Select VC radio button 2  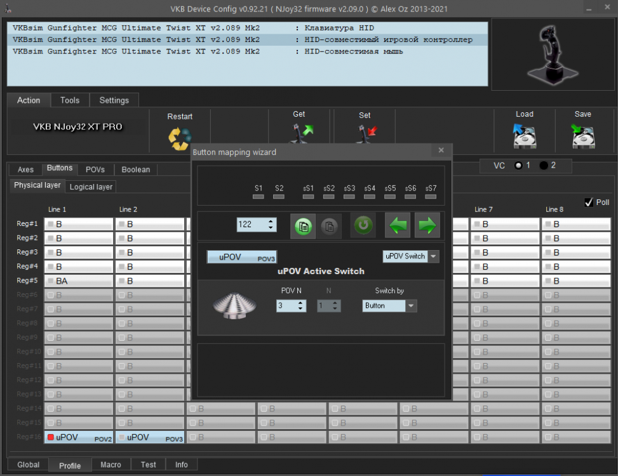click(x=543, y=165)
